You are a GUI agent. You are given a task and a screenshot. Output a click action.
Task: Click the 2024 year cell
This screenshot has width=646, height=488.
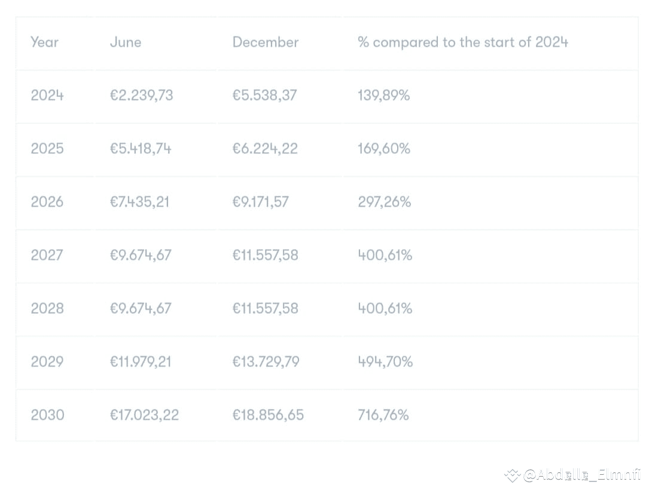pyautogui.click(x=47, y=95)
